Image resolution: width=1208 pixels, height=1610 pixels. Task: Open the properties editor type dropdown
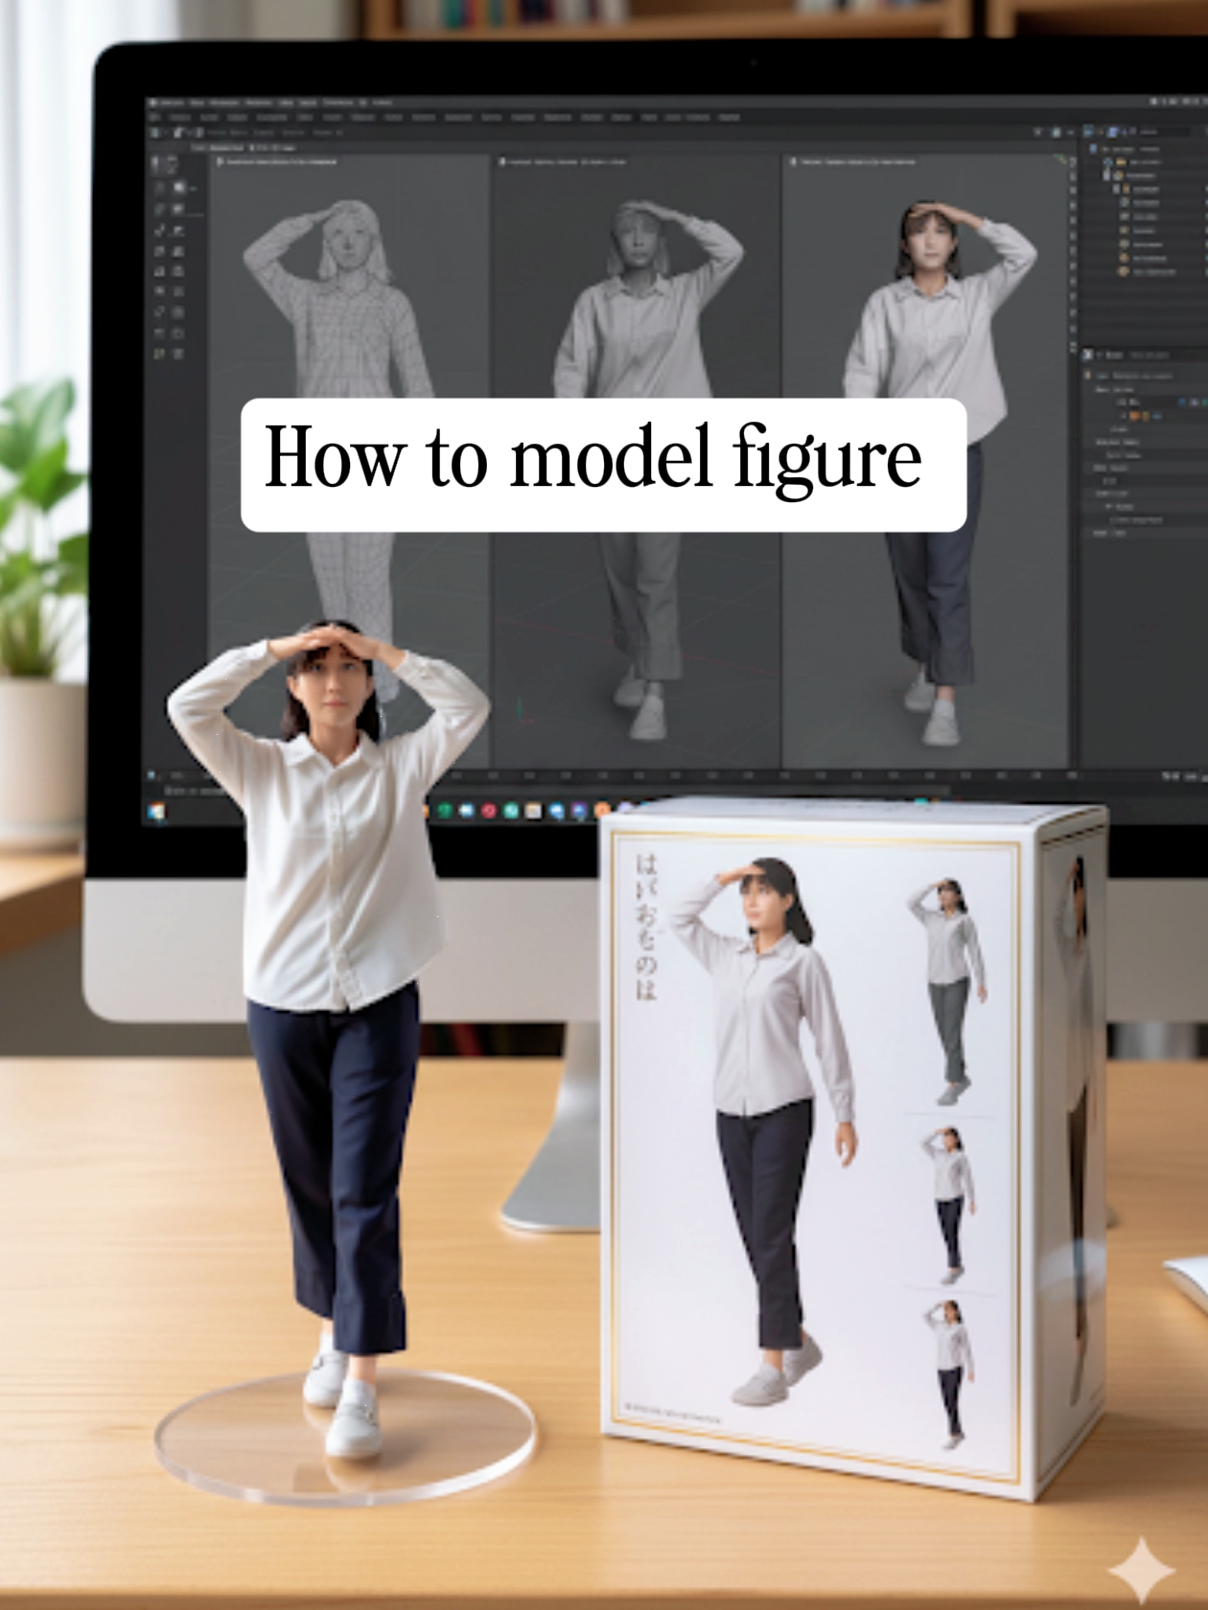[x=1089, y=355]
